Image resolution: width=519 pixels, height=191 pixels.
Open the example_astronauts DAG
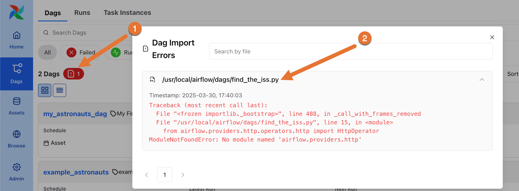(76, 172)
